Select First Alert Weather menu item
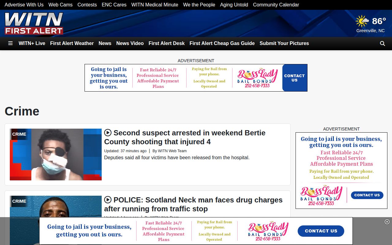Image resolution: width=392 pixels, height=245 pixels. click(72, 43)
